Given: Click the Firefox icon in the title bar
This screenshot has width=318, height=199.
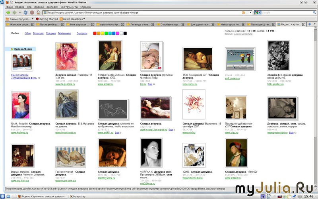Looking at the screenshot, I should click(x=8, y=2).
